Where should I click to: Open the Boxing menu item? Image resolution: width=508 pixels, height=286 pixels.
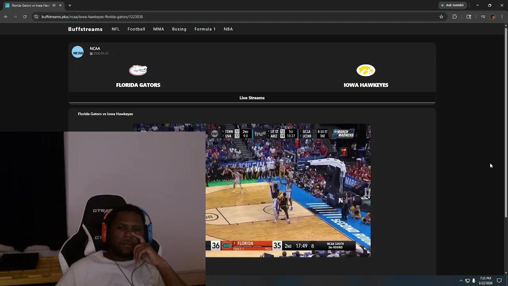(x=179, y=29)
